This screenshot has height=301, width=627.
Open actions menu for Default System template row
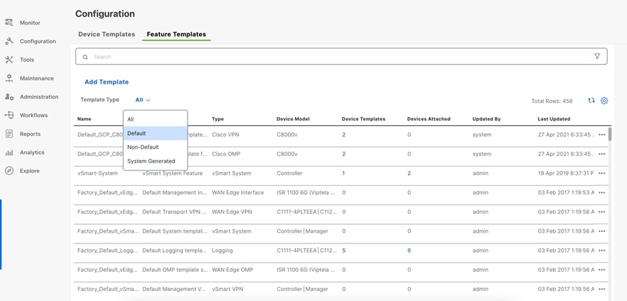click(x=602, y=231)
